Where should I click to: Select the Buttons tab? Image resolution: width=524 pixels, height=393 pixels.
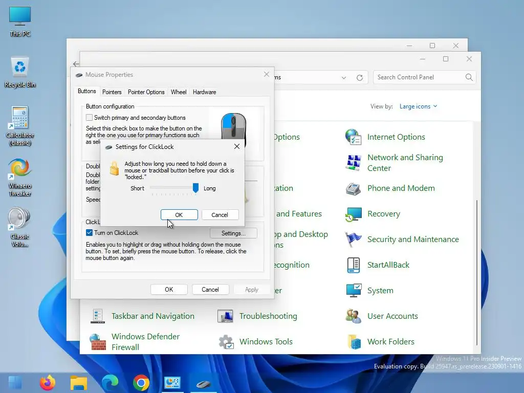point(86,91)
